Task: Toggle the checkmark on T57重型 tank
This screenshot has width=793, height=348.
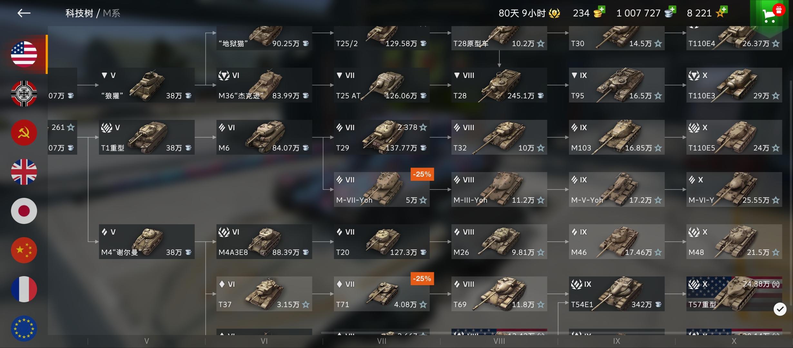Action: [780, 309]
